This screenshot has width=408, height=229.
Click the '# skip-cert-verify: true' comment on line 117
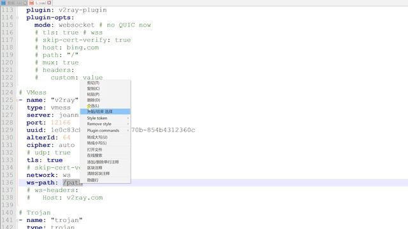pyautogui.click(x=83, y=40)
